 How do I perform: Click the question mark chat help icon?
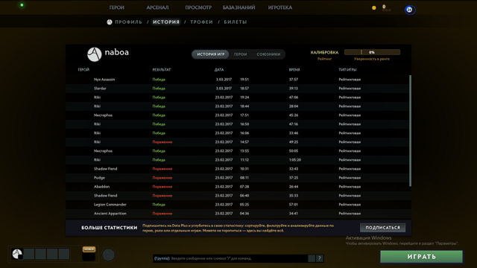tap(320, 258)
